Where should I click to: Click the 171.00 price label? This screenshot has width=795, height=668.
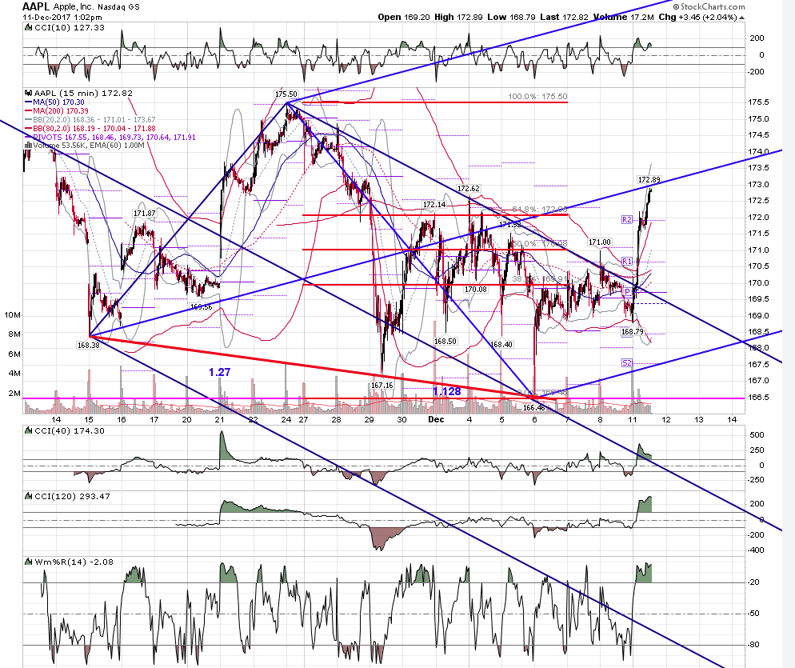(x=600, y=242)
